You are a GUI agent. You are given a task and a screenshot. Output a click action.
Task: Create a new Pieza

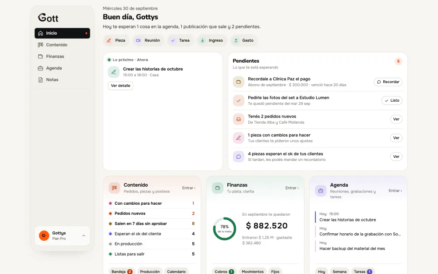click(x=116, y=40)
